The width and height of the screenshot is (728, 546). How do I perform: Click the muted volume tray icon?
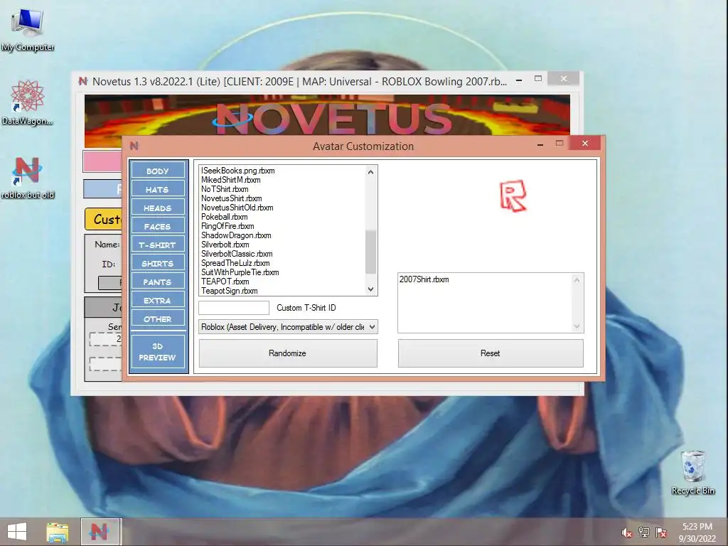click(626, 533)
